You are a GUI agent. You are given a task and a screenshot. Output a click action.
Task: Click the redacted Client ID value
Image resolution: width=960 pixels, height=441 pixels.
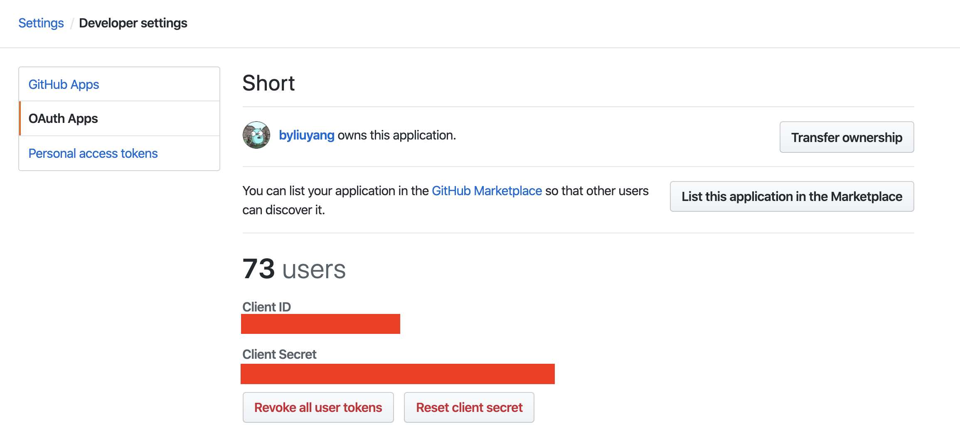coord(320,324)
